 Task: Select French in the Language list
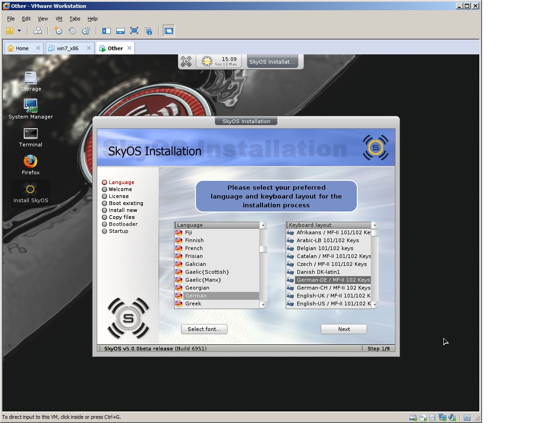pyautogui.click(x=194, y=248)
